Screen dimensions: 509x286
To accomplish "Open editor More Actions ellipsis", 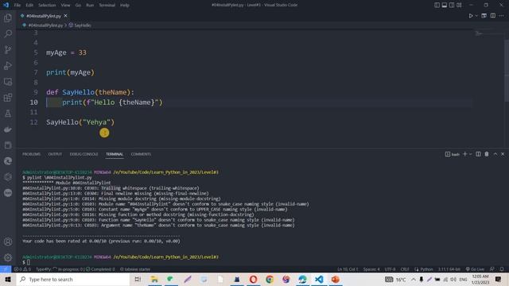I will (x=502, y=16).
